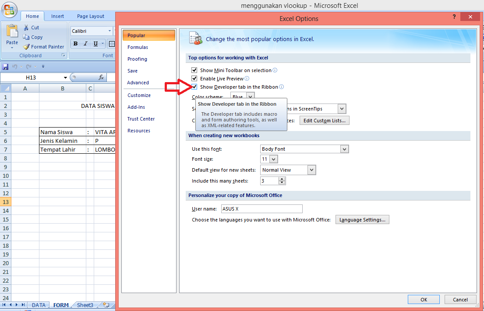Click the Paste clipboard icon
This screenshot has height=311, width=484.
(12, 31)
